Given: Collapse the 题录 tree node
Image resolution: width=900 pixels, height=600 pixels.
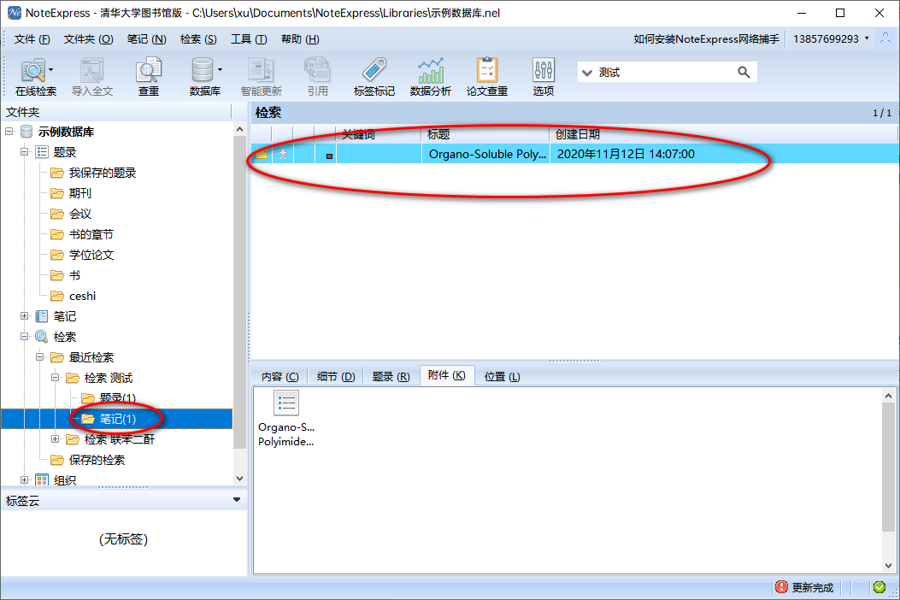Looking at the screenshot, I should [x=24, y=151].
